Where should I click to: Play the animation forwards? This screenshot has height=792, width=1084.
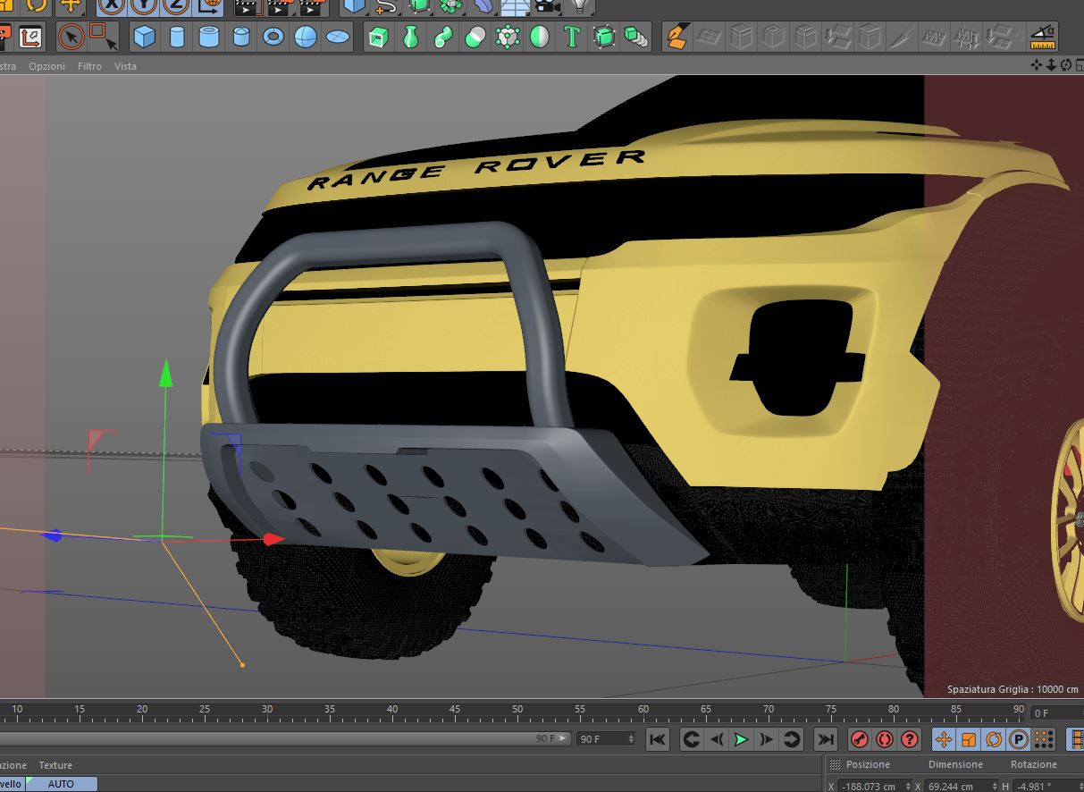(x=741, y=739)
